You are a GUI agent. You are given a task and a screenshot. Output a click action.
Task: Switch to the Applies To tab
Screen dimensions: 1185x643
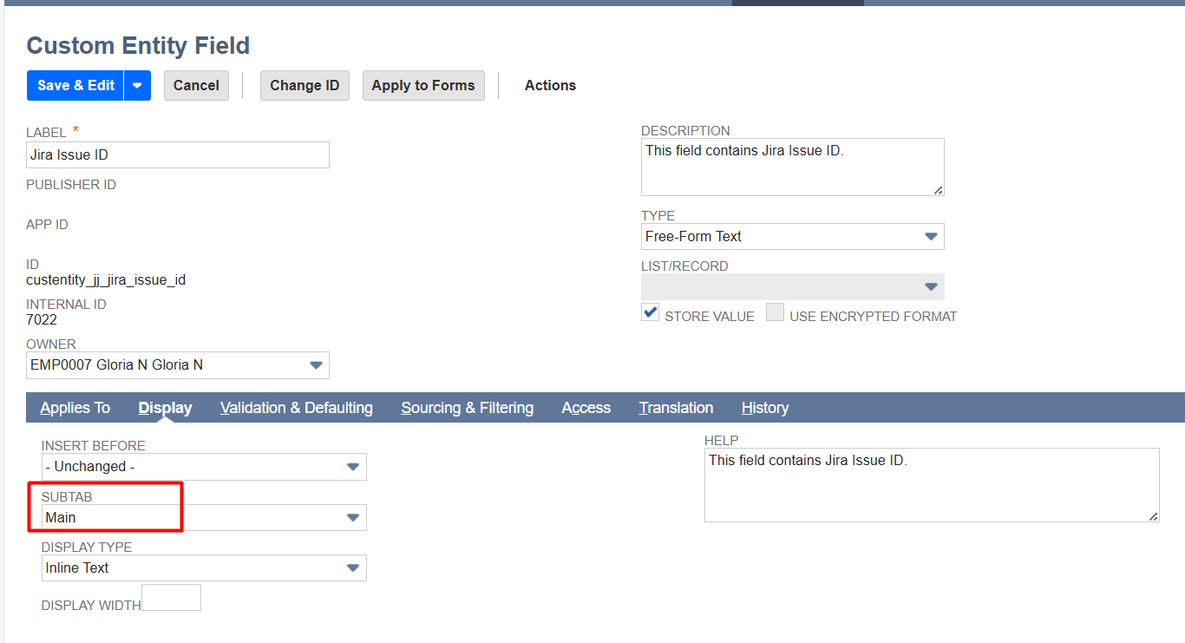coord(75,408)
